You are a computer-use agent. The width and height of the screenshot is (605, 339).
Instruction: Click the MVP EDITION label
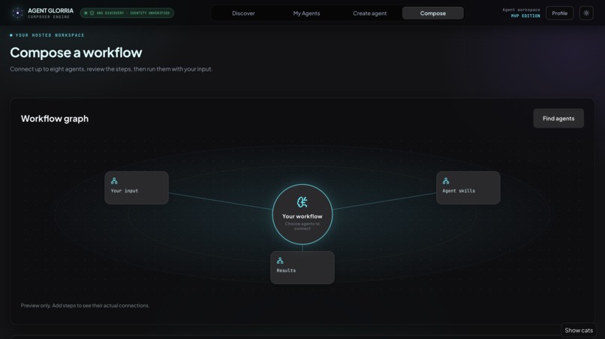525,16
